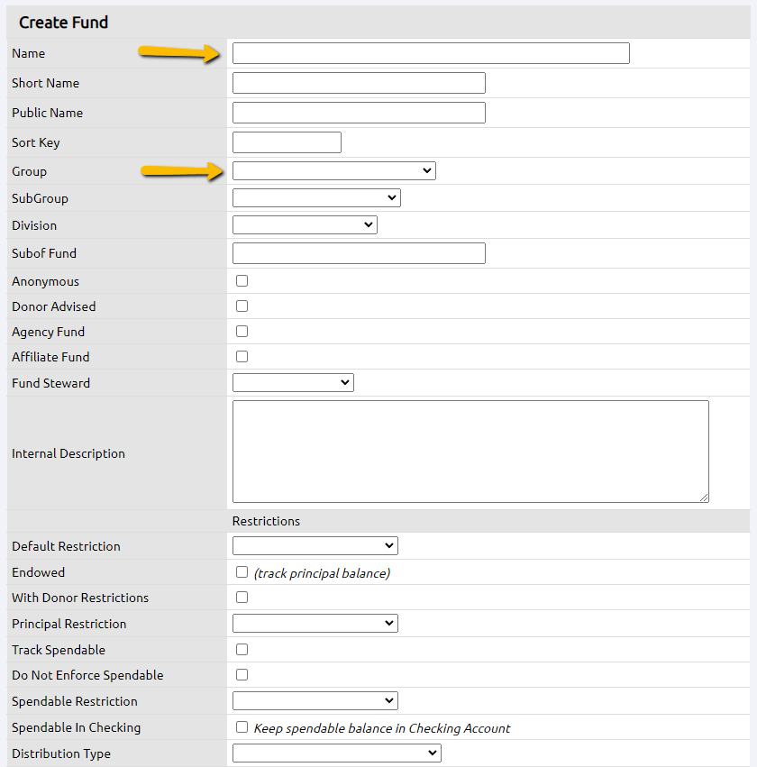This screenshot has height=767, width=757.
Task: Open the Group dropdown
Action: click(333, 170)
